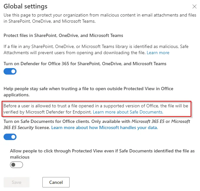This screenshot has height=191, width=200.
Task: Click 'Turn on Safe Documents for Office clients' text
Action: [97, 125]
